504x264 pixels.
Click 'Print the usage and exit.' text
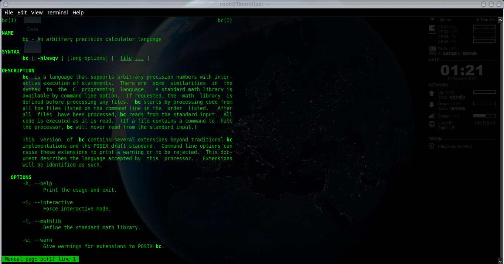[x=80, y=190]
